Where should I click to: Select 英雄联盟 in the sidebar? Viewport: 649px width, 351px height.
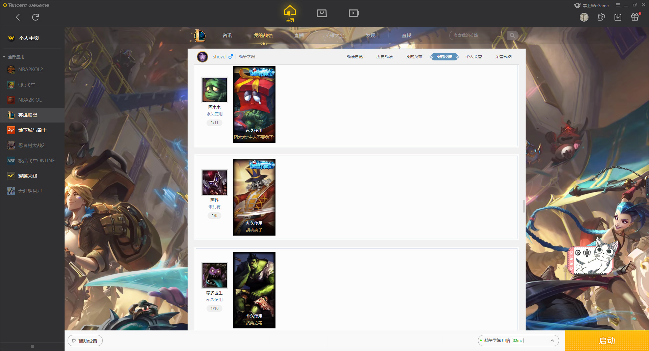tap(32, 115)
